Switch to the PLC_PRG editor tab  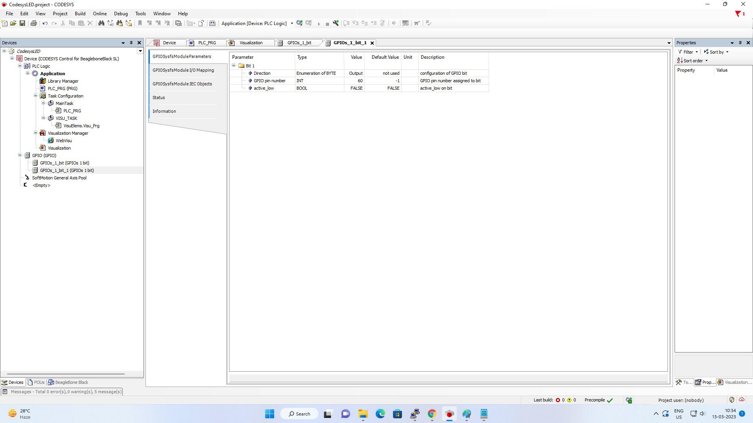207,43
